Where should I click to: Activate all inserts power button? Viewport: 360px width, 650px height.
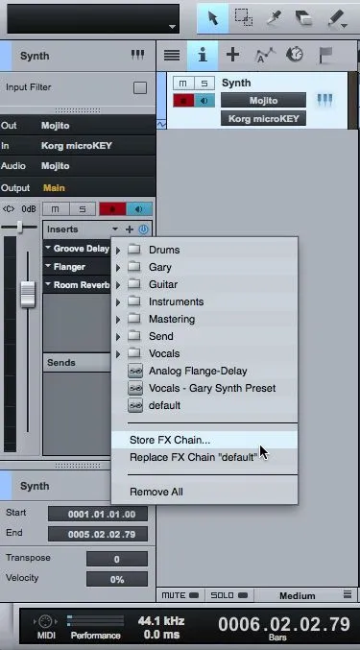[x=143, y=229]
